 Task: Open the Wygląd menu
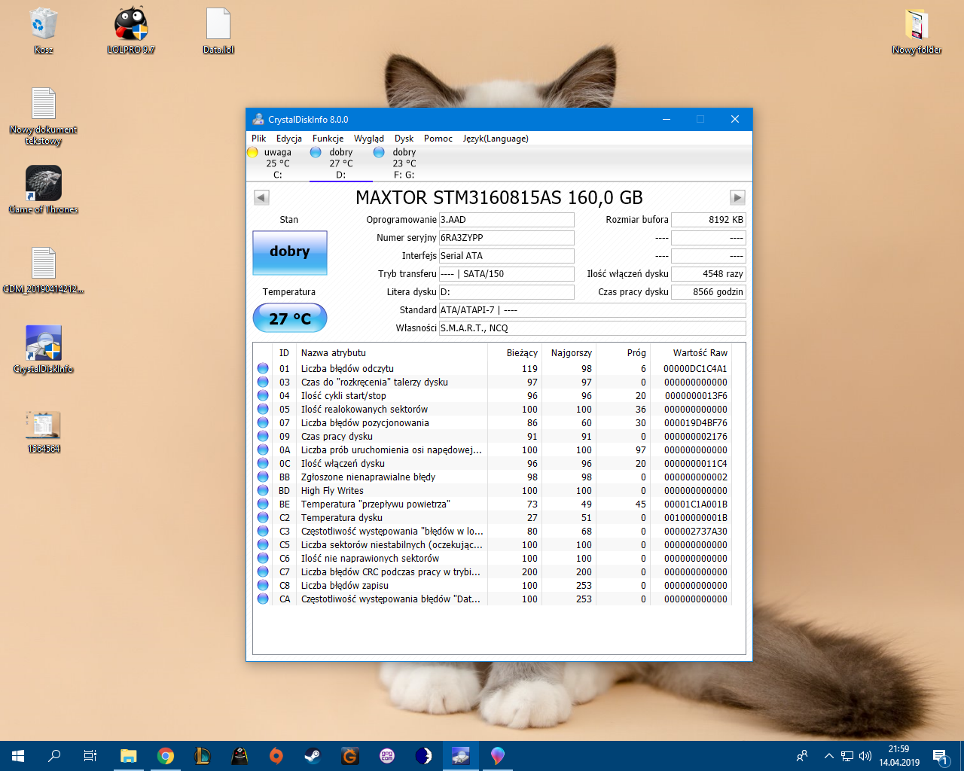point(369,139)
